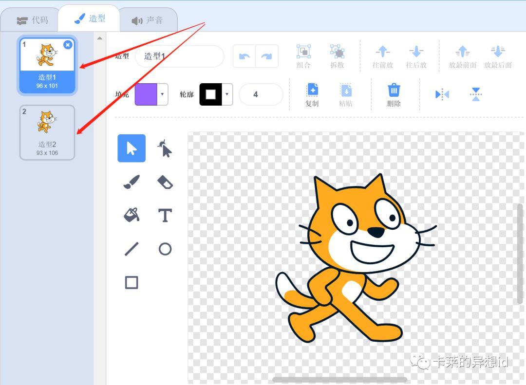Flip the costume horizontally
The width and height of the screenshot is (526, 385).
click(442, 94)
